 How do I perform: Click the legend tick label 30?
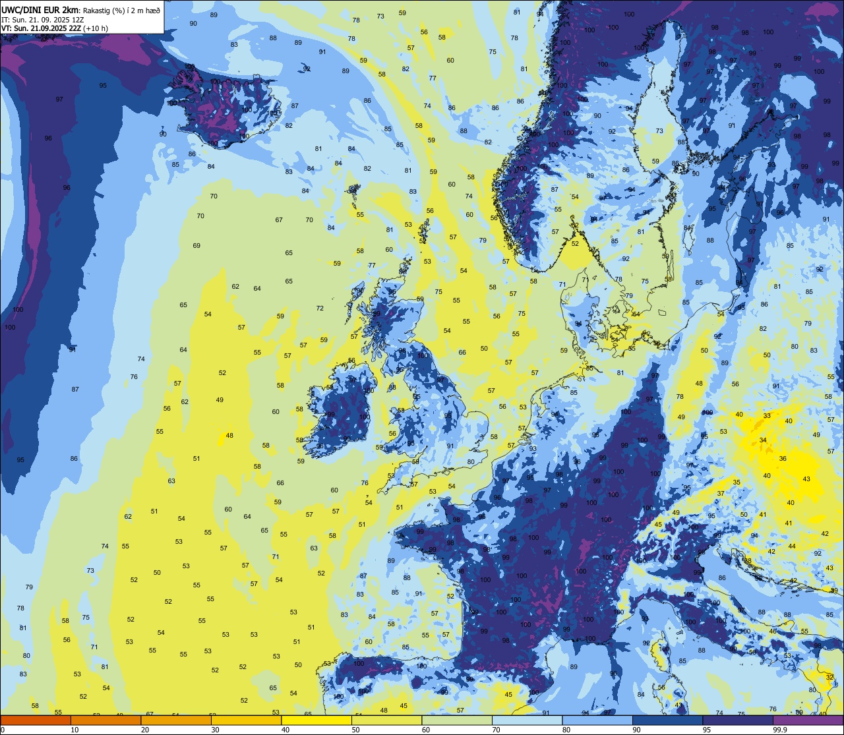click(x=215, y=730)
